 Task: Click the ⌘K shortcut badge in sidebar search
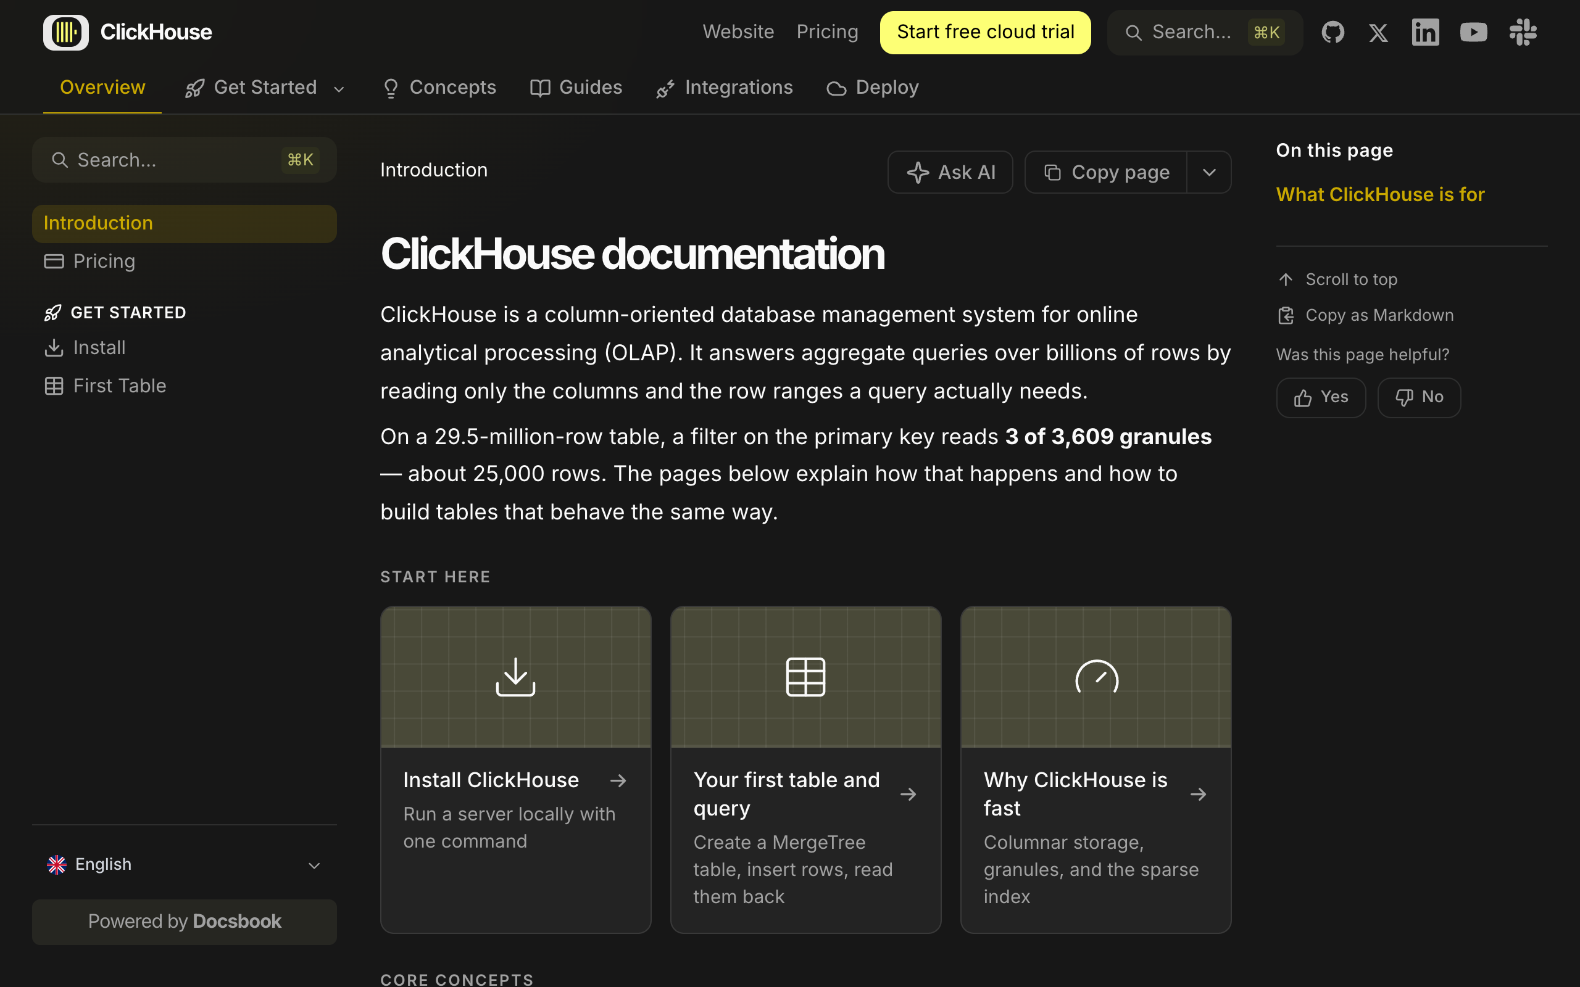(x=301, y=160)
